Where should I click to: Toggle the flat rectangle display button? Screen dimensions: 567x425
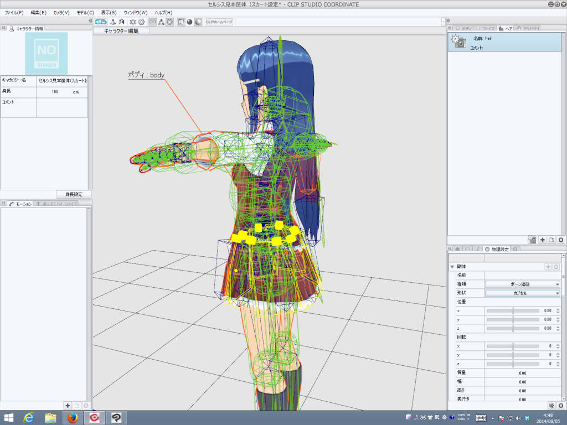pos(152,22)
